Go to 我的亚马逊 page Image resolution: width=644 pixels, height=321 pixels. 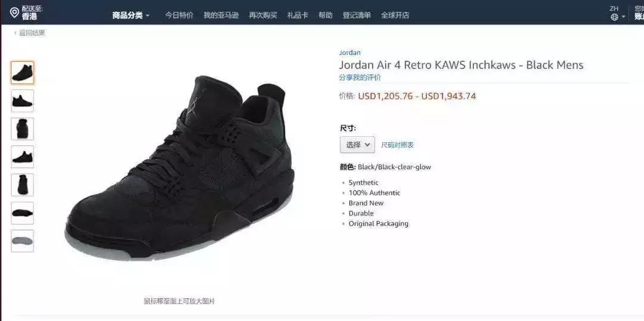(x=221, y=15)
